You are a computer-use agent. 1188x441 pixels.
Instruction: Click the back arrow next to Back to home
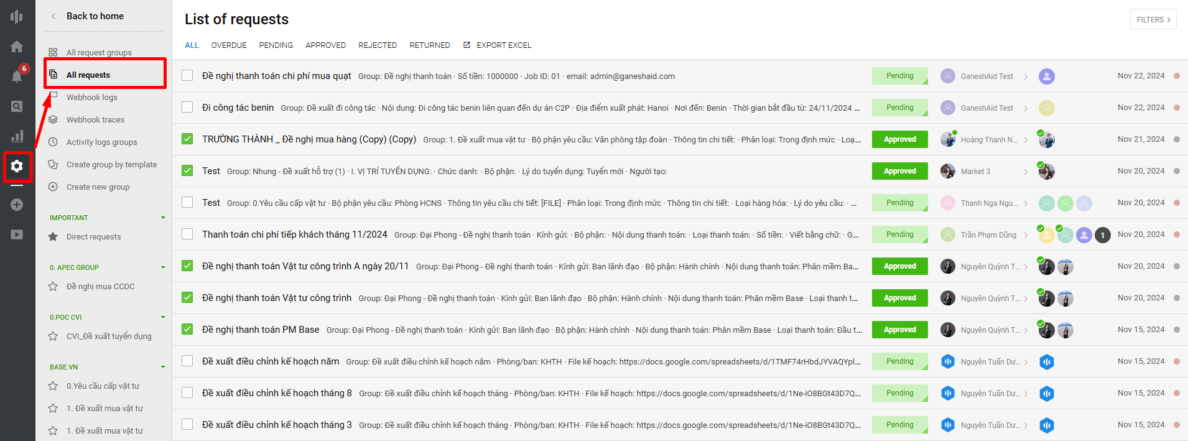(53, 16)
